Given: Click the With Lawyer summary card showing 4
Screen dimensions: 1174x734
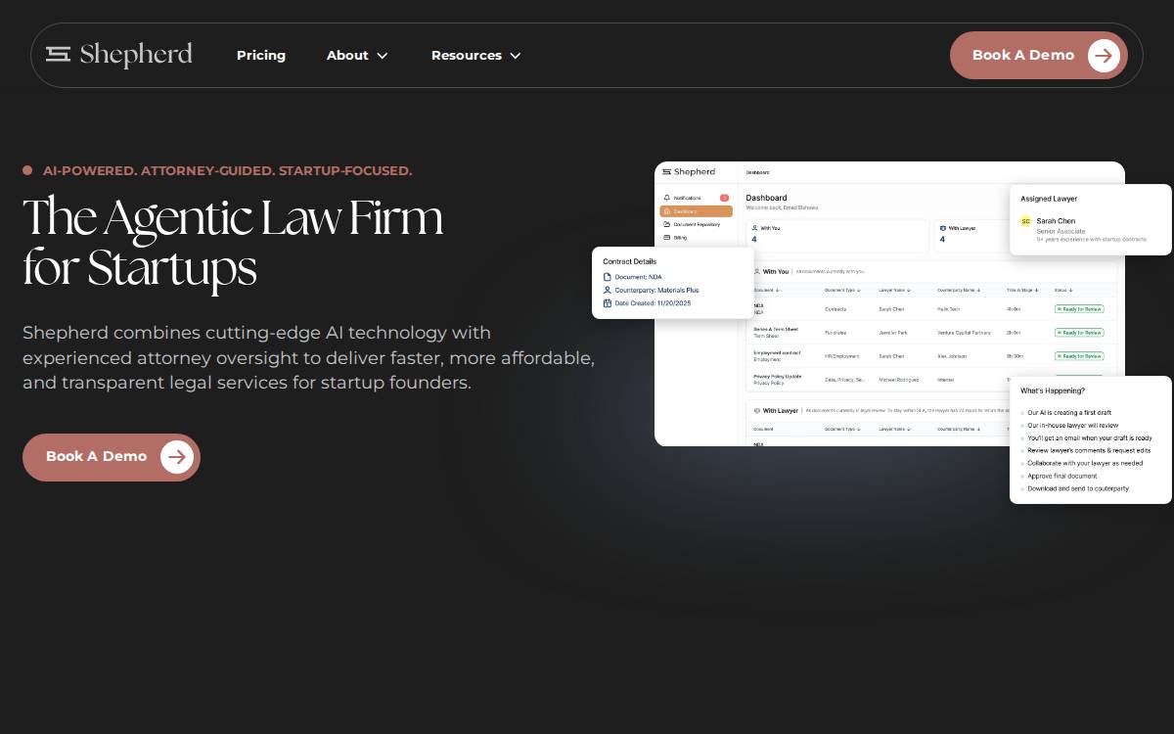Looking at the screenshot, I should coord(972,236).
